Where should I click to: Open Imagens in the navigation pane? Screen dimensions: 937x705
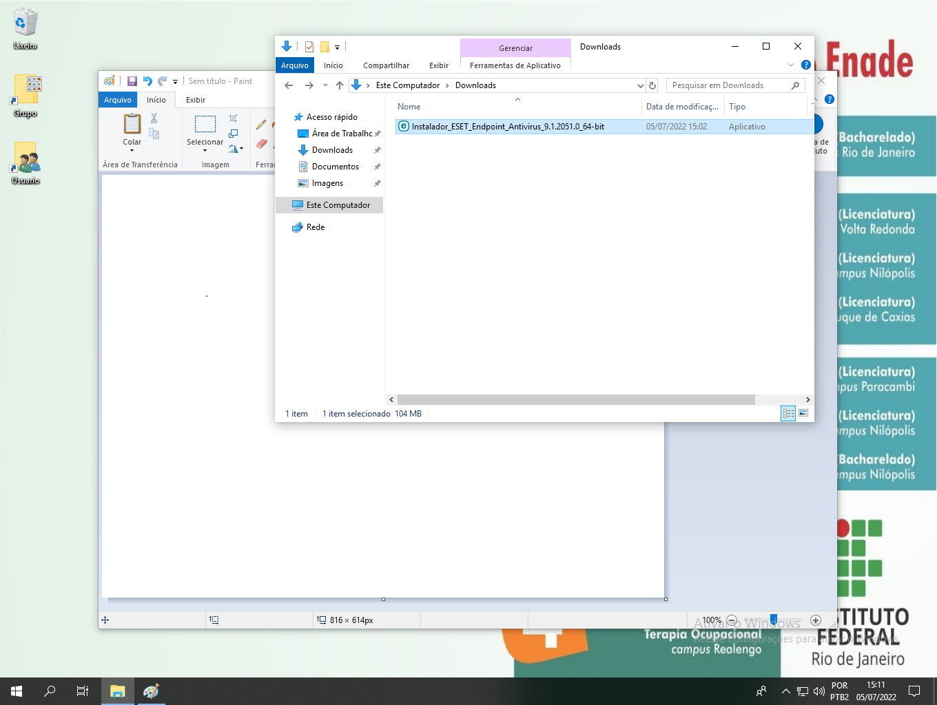(327, 183)
